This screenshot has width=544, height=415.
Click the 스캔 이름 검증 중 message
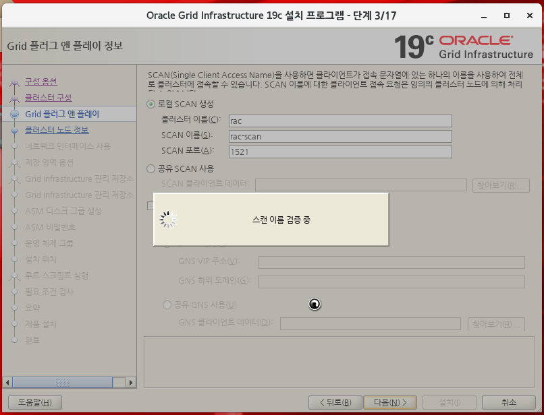(281, 220)
